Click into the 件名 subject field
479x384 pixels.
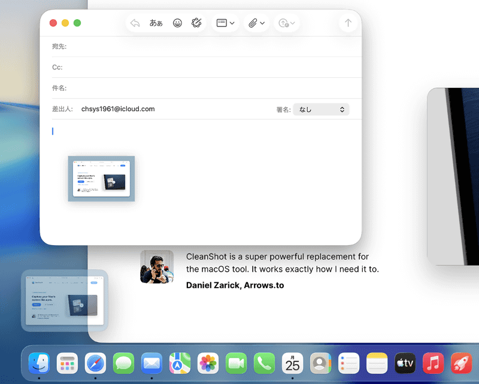pos(207,88)
